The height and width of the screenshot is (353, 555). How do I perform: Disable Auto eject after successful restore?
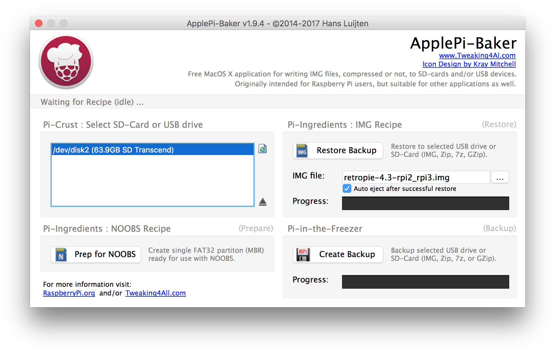pos(347,188)
